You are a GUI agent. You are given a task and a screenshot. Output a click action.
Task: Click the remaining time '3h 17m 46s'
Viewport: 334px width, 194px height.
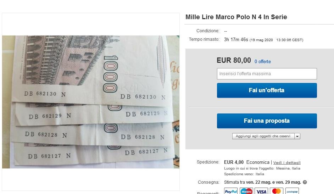236,40
